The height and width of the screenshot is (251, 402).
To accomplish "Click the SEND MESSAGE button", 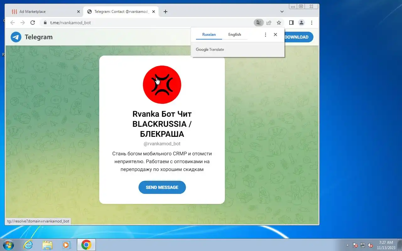I will tap(162, 187).
